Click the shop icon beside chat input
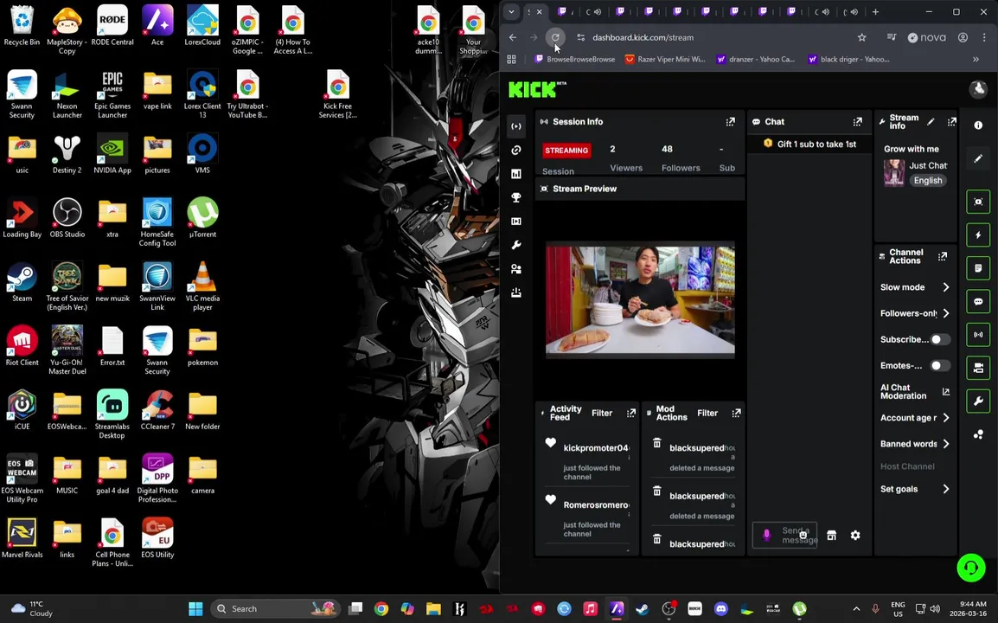The height and width of the screenshot is (623, 998). (831, 535)
